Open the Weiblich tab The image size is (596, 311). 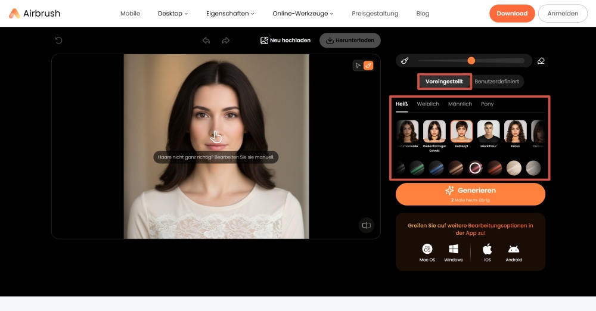[x=428, y=104]
